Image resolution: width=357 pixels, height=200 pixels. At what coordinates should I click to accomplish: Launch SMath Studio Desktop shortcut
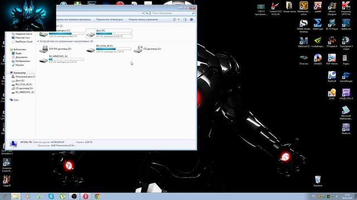tap(303, 26)
